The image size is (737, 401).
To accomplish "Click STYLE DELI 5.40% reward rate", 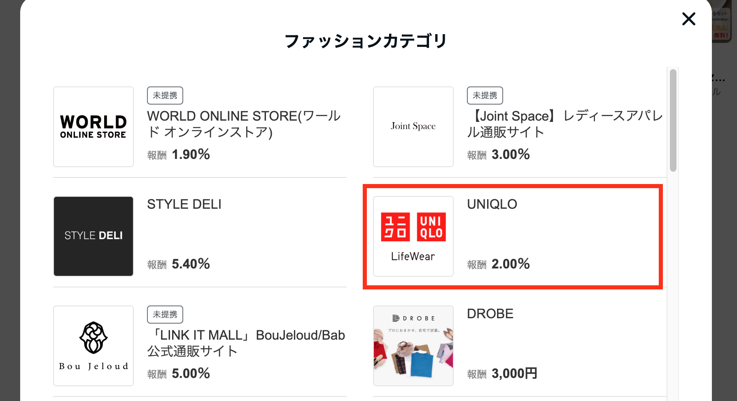I will [191, 264].
